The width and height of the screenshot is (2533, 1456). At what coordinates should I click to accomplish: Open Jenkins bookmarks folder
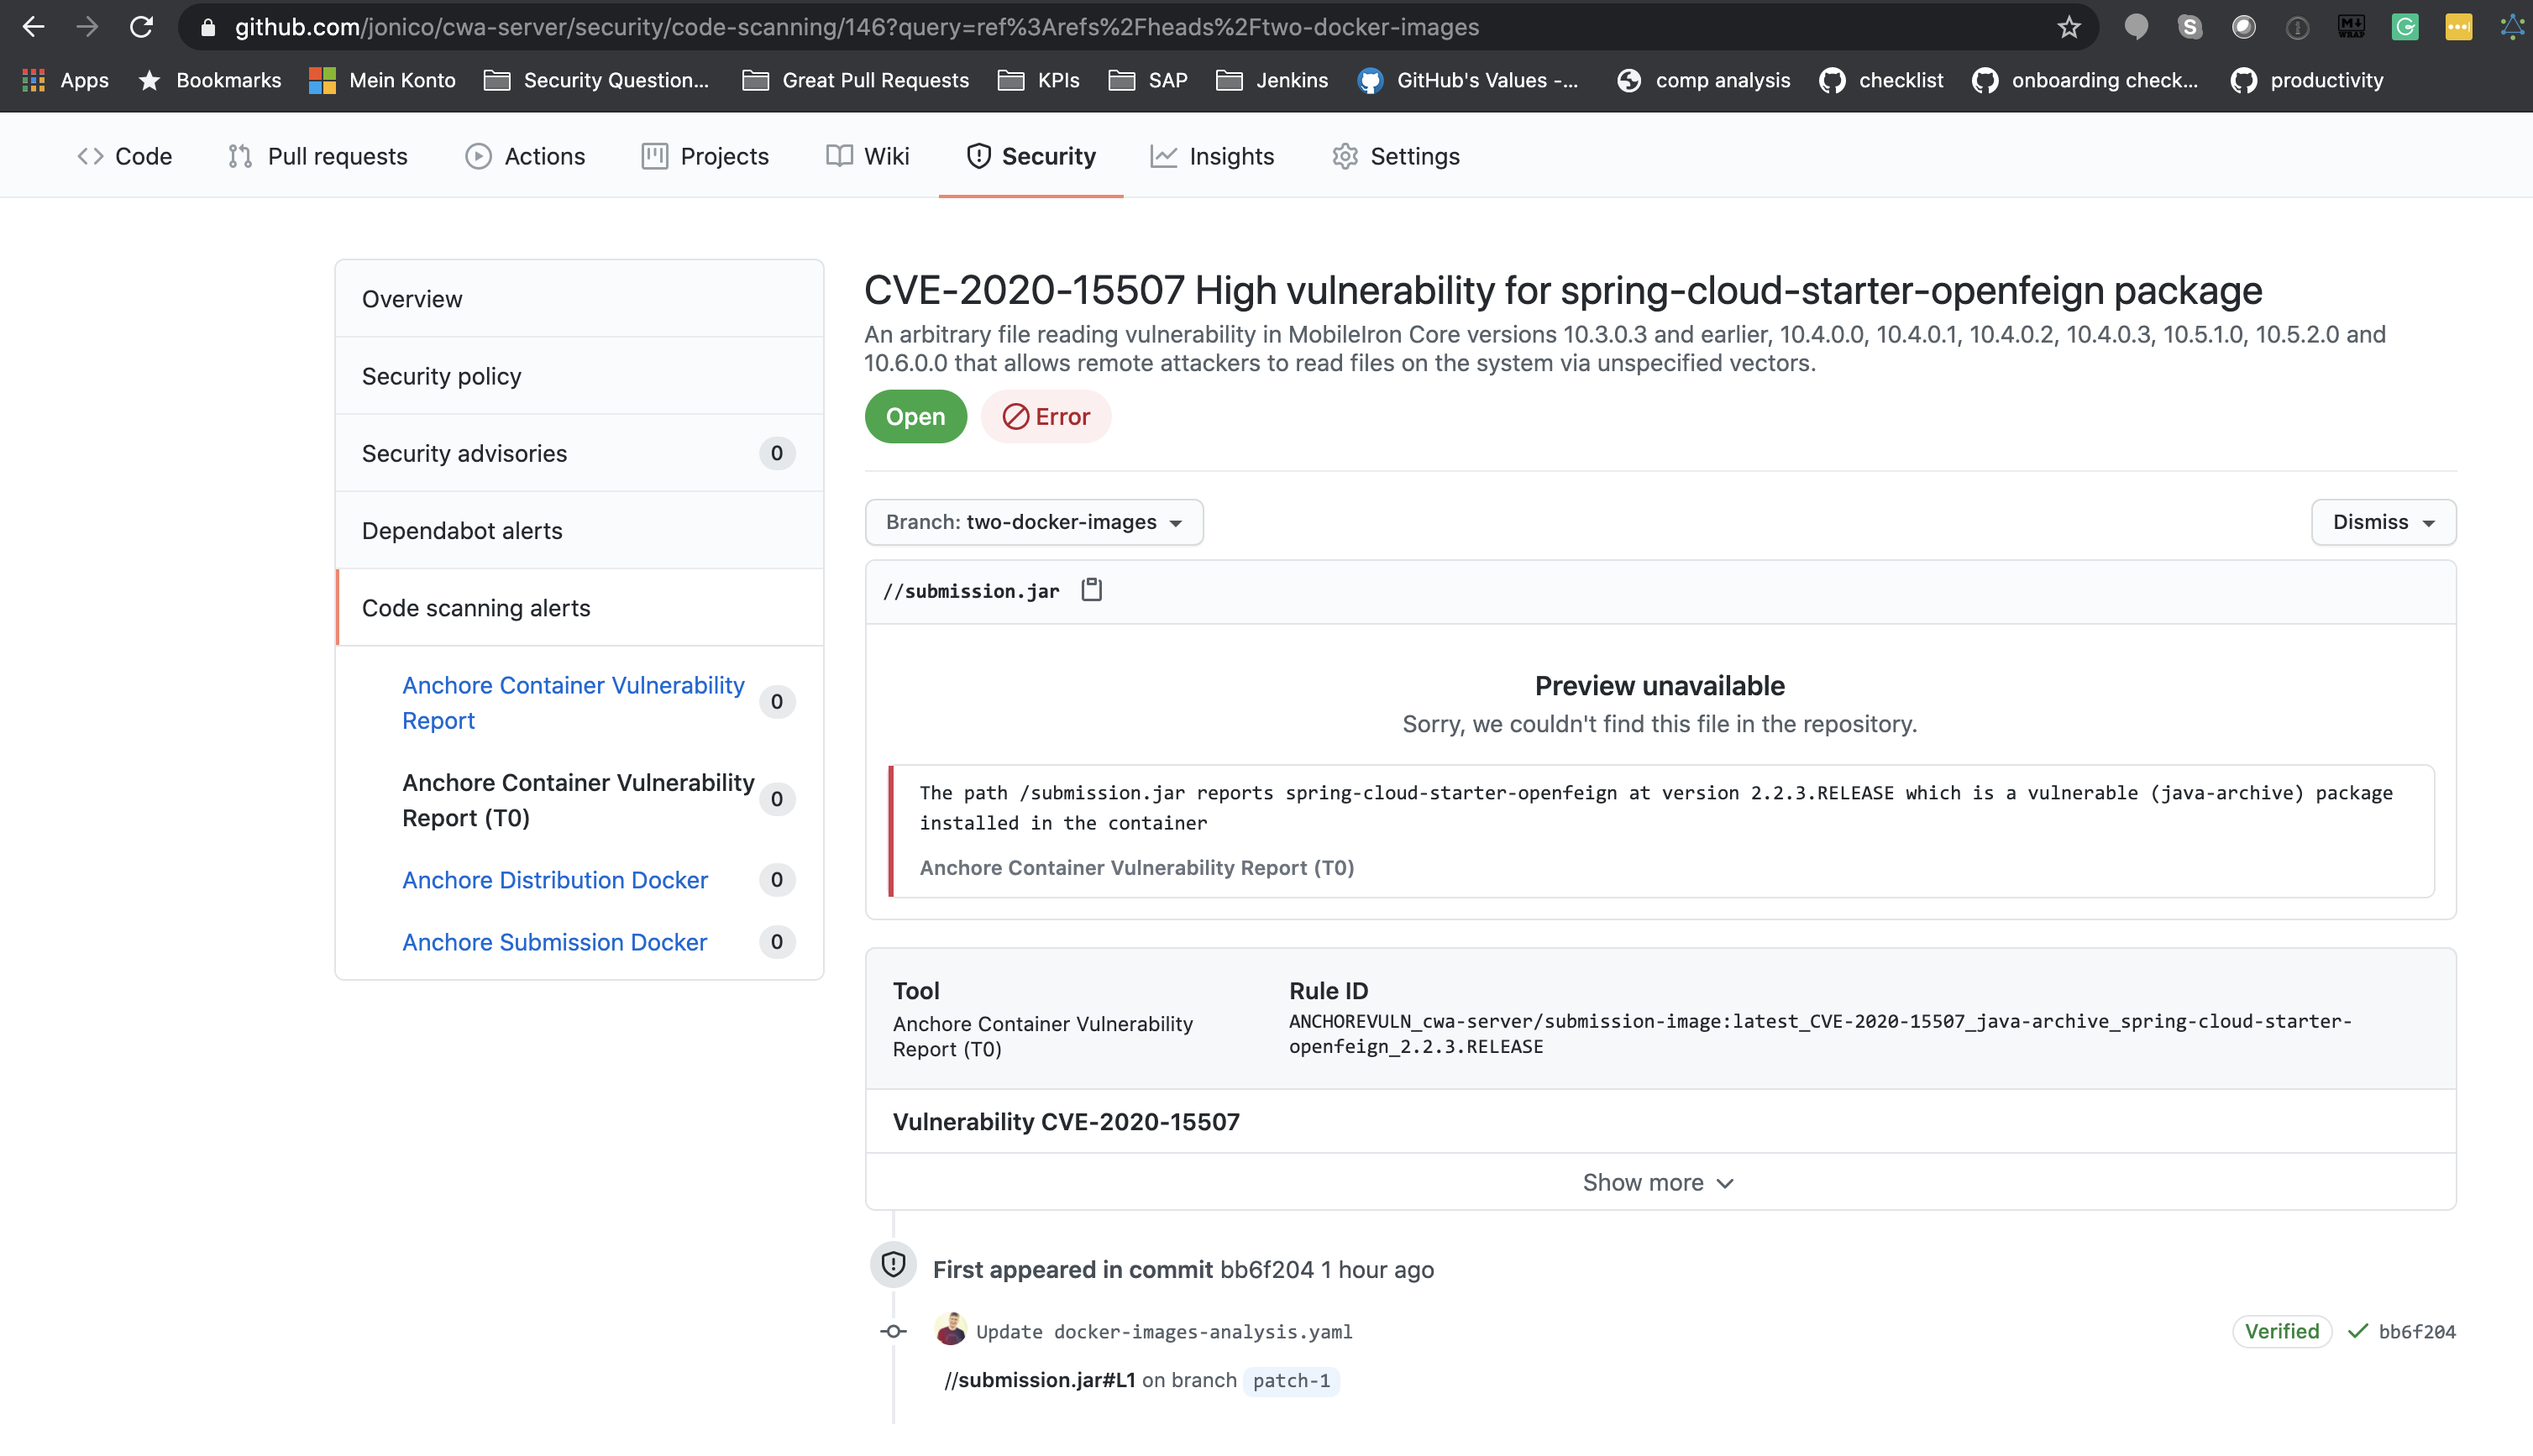tap(1272, 80)
